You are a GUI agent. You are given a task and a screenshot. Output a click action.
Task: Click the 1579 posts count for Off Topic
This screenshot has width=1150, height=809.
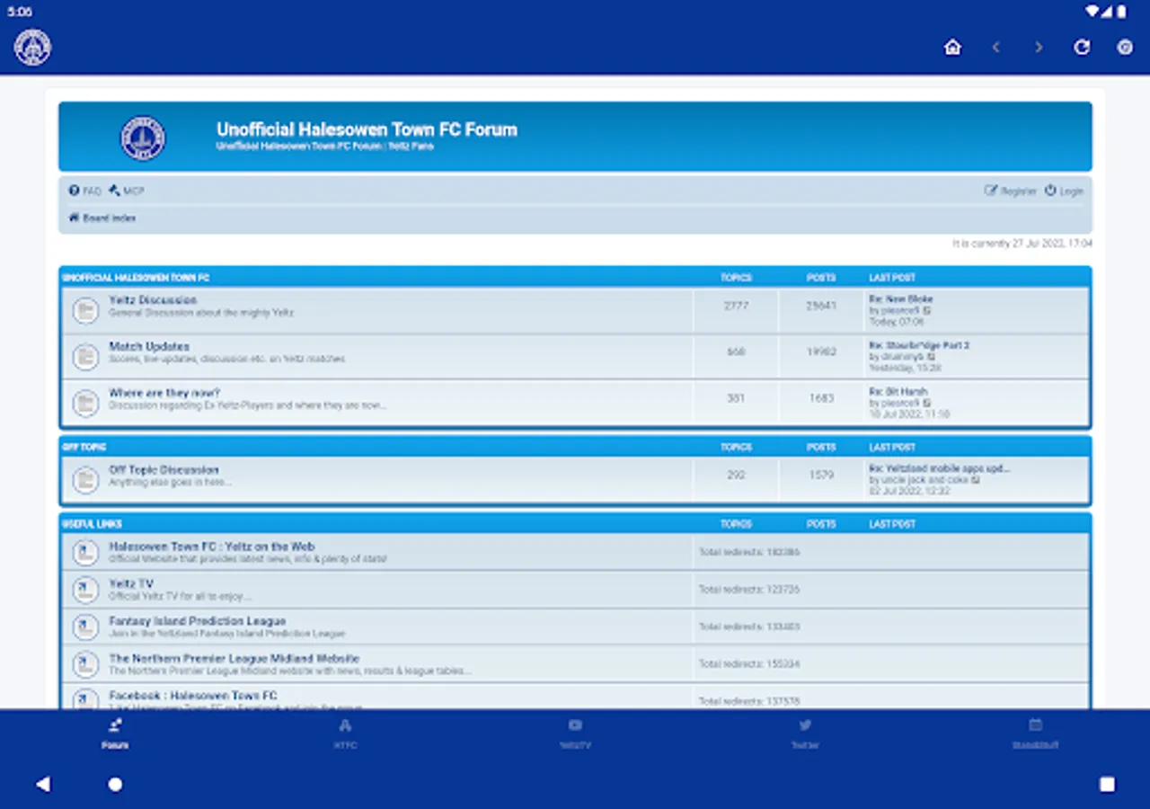821,475
